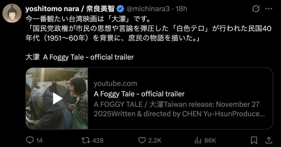This screenshot has height=147, width=281.
Task: Open Grok explain icon on post
Action: click(x=256, y=8)
